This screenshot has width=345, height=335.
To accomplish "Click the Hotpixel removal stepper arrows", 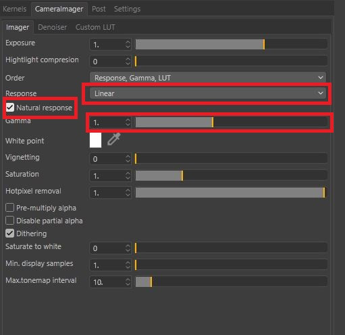I will (128, 193).
